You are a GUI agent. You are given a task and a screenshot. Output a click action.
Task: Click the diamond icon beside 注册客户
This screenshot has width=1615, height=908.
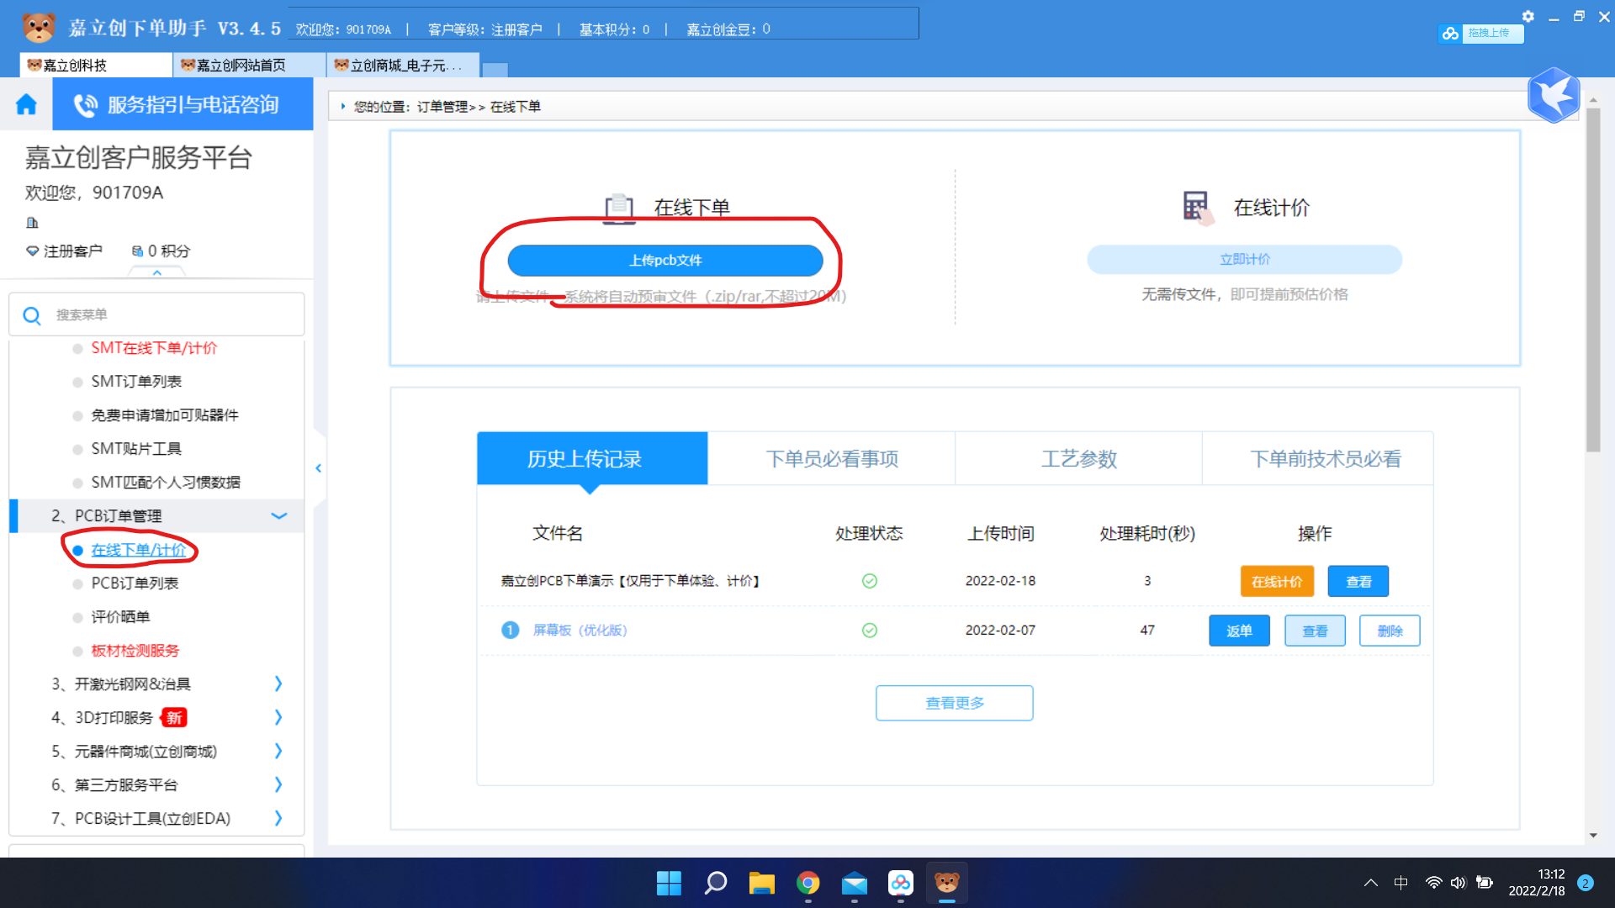point(32,251)
